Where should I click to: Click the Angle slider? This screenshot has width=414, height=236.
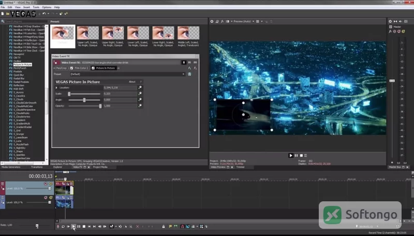pyautogui.click(x=84, y=100)
